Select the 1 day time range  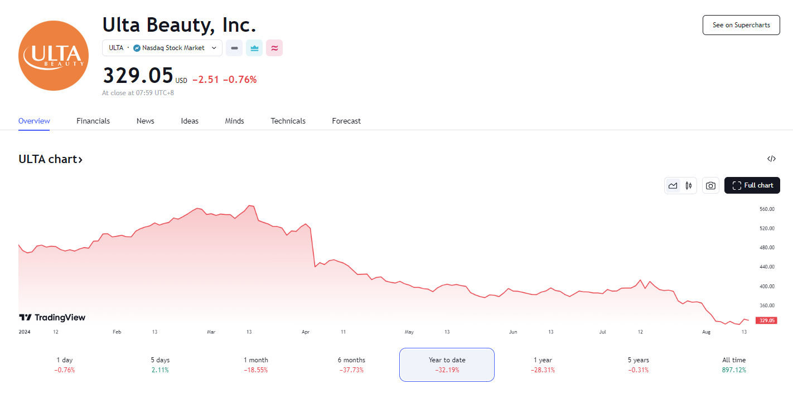pos(65,365)
